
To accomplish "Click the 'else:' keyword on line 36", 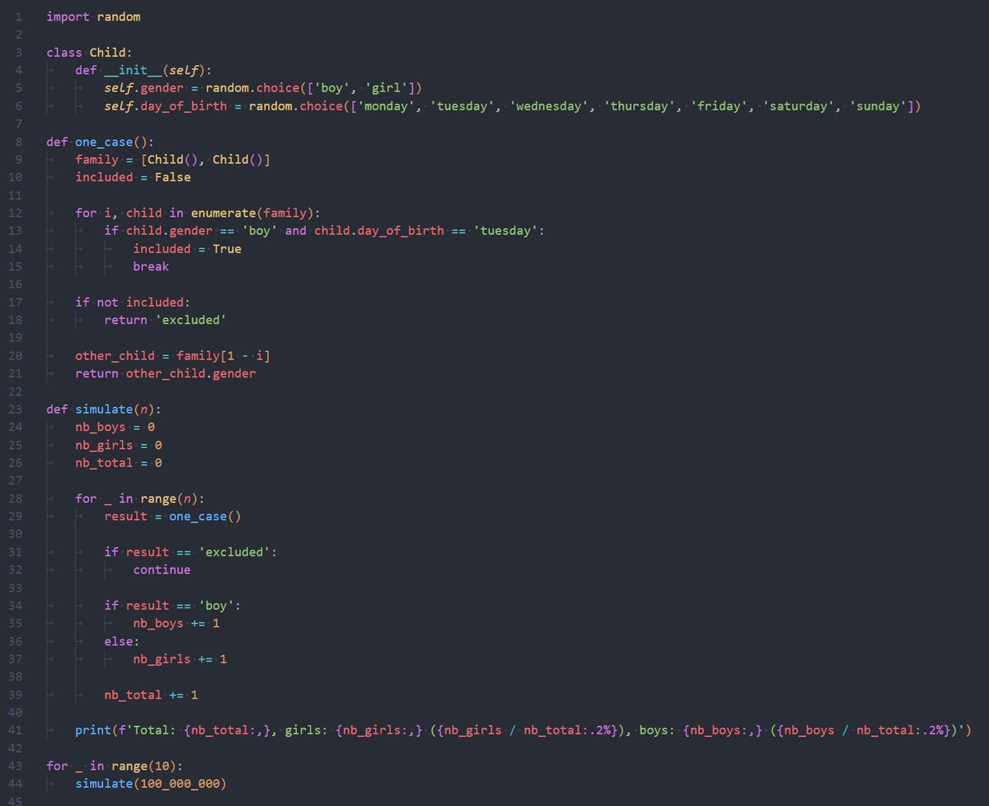I will 122,641.
